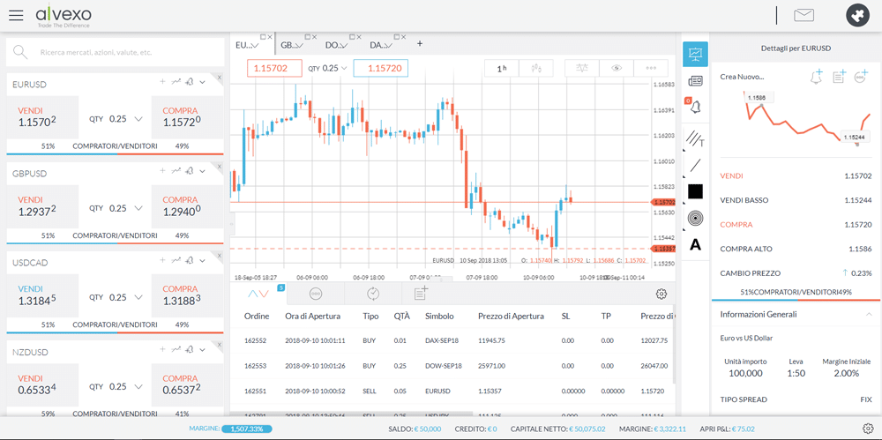Open positions table settings gear
The height and width of the screenshot is (440, 882).
click(x=661, y=294)
